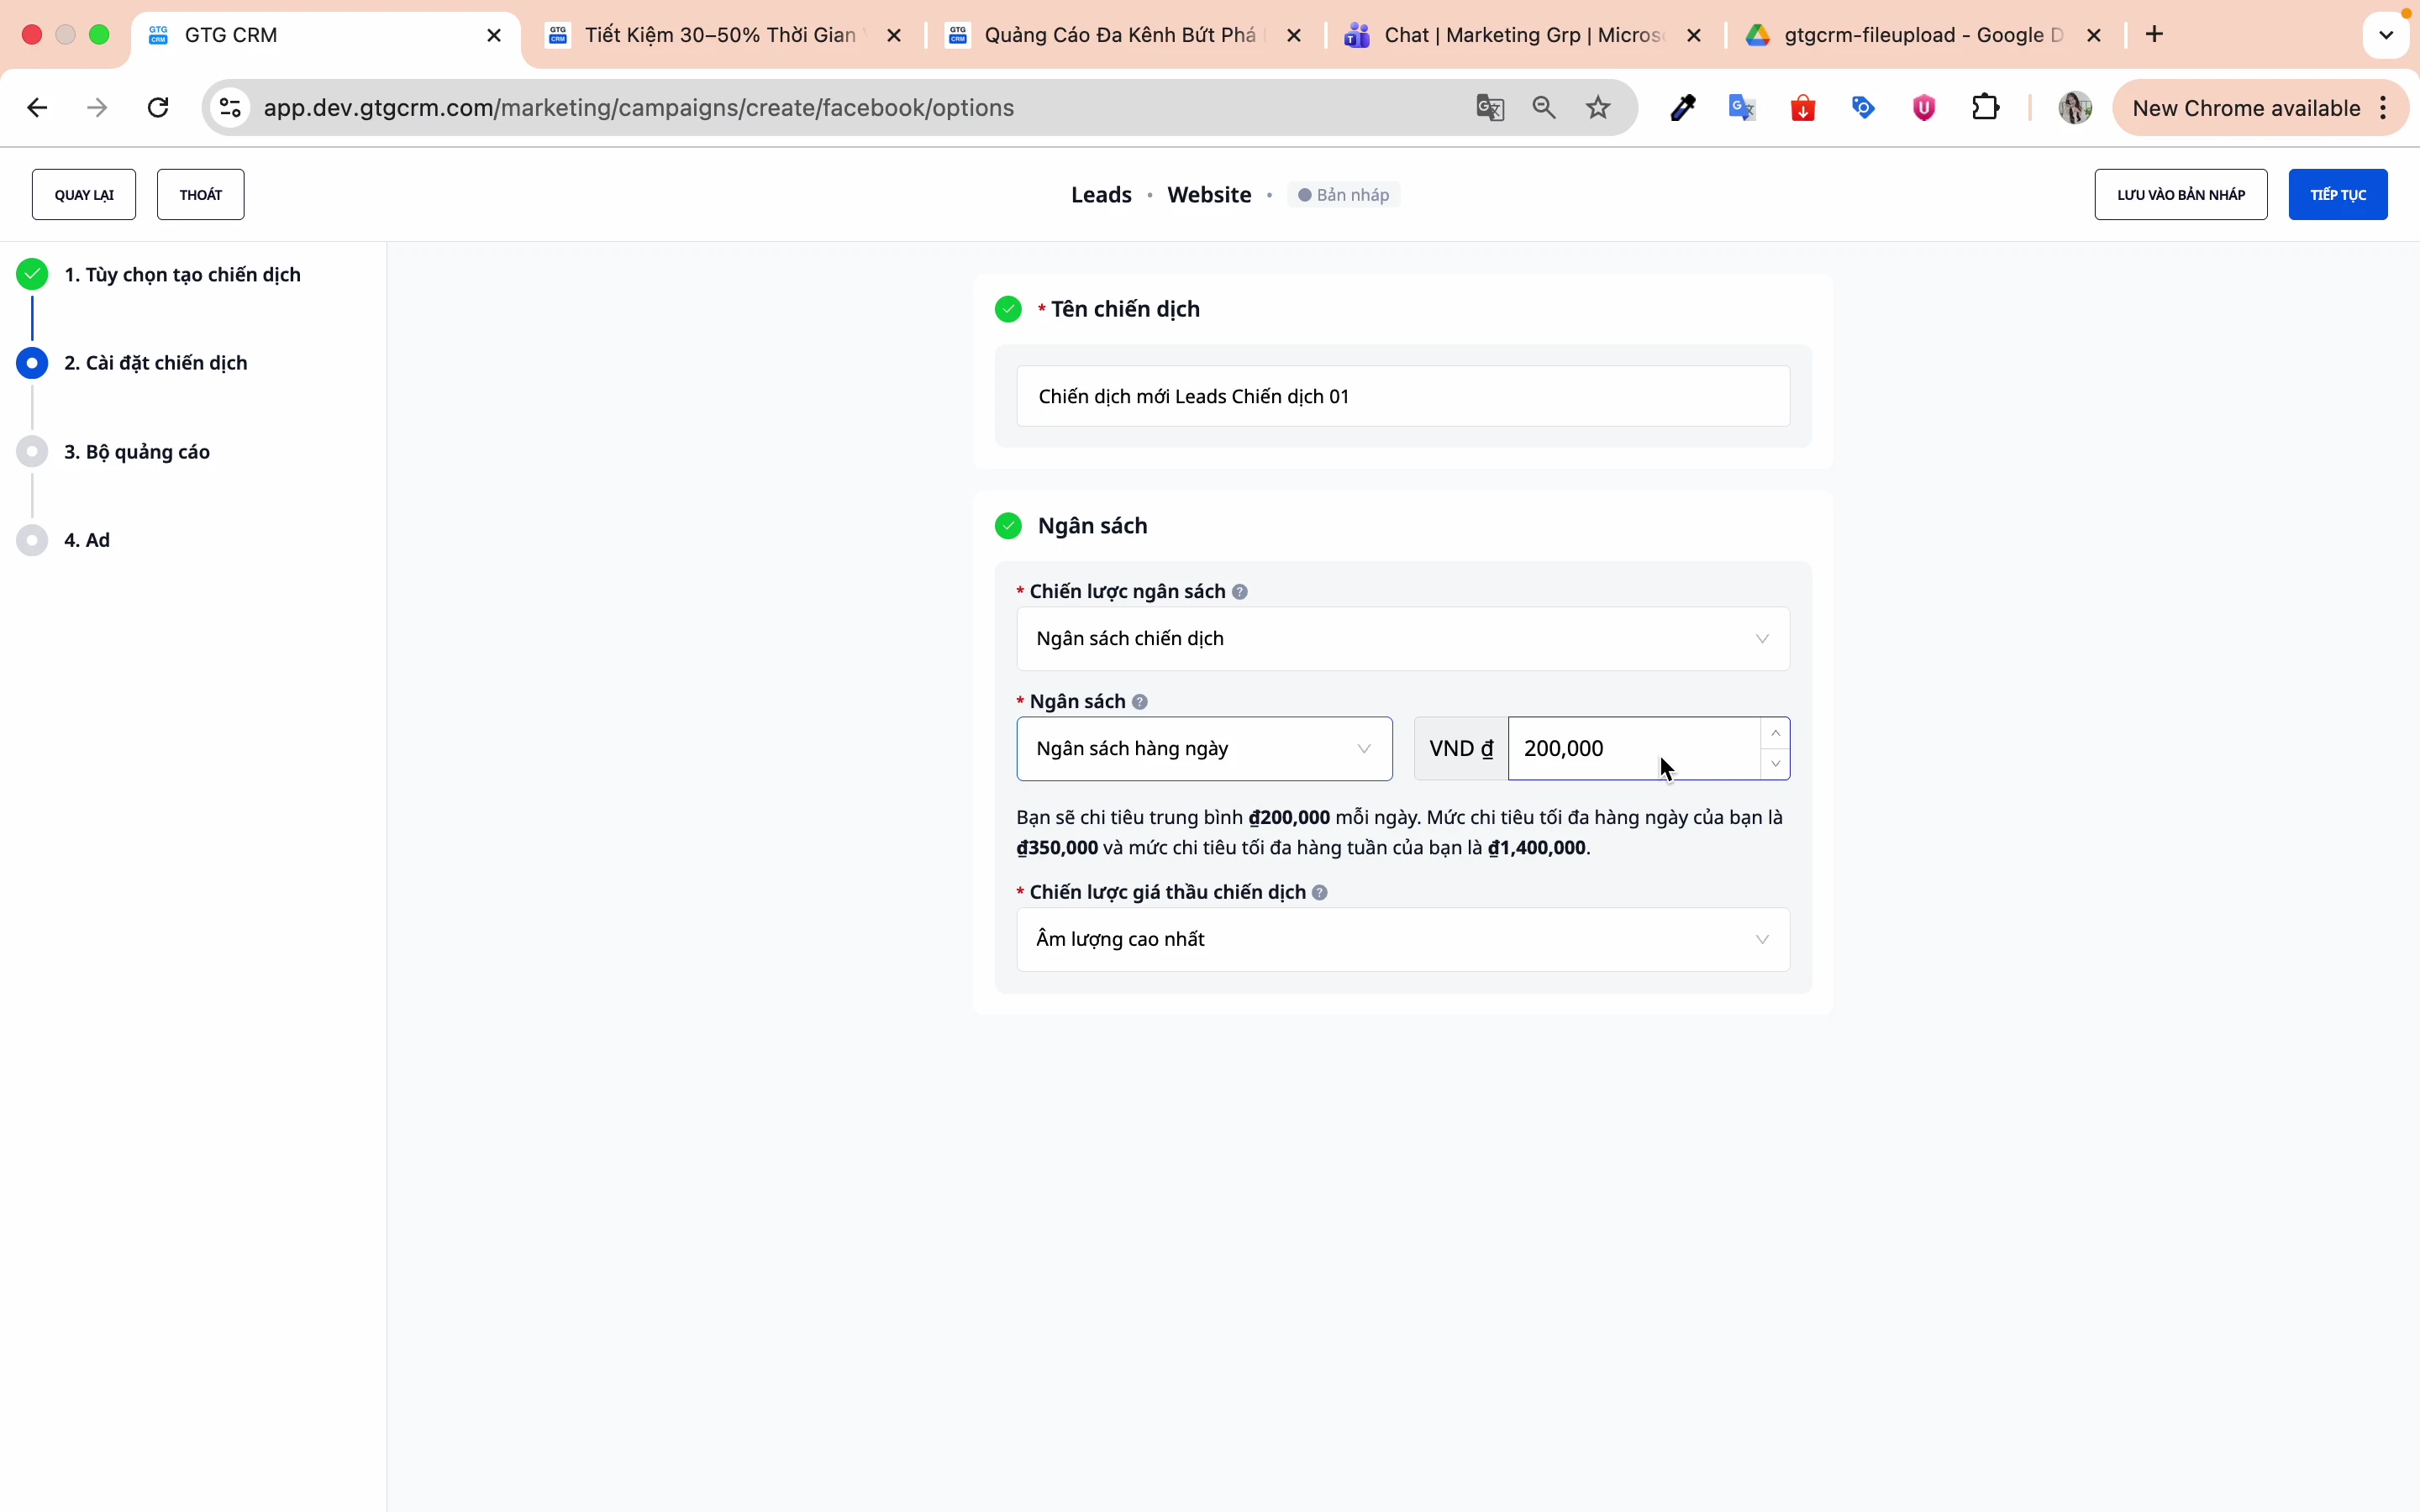Viewport: 2420px width, 1512px height.
Task: Click the eyedropper color picker extension icon
Action: coord(1683,108)
